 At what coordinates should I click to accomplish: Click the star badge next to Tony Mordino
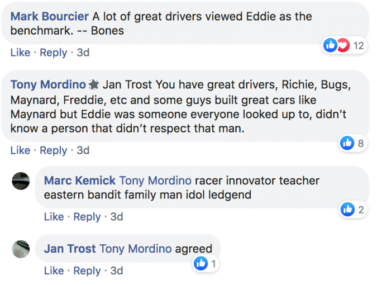pos(94,84)
